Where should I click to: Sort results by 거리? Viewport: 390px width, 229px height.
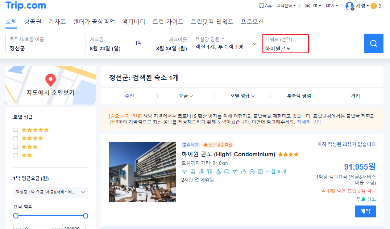355,96
